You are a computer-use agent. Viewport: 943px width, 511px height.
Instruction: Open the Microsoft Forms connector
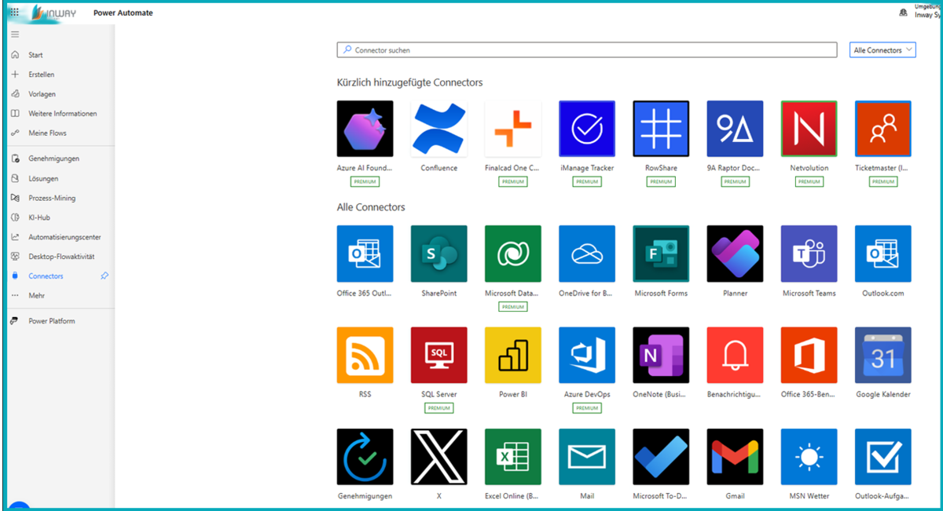661,254
